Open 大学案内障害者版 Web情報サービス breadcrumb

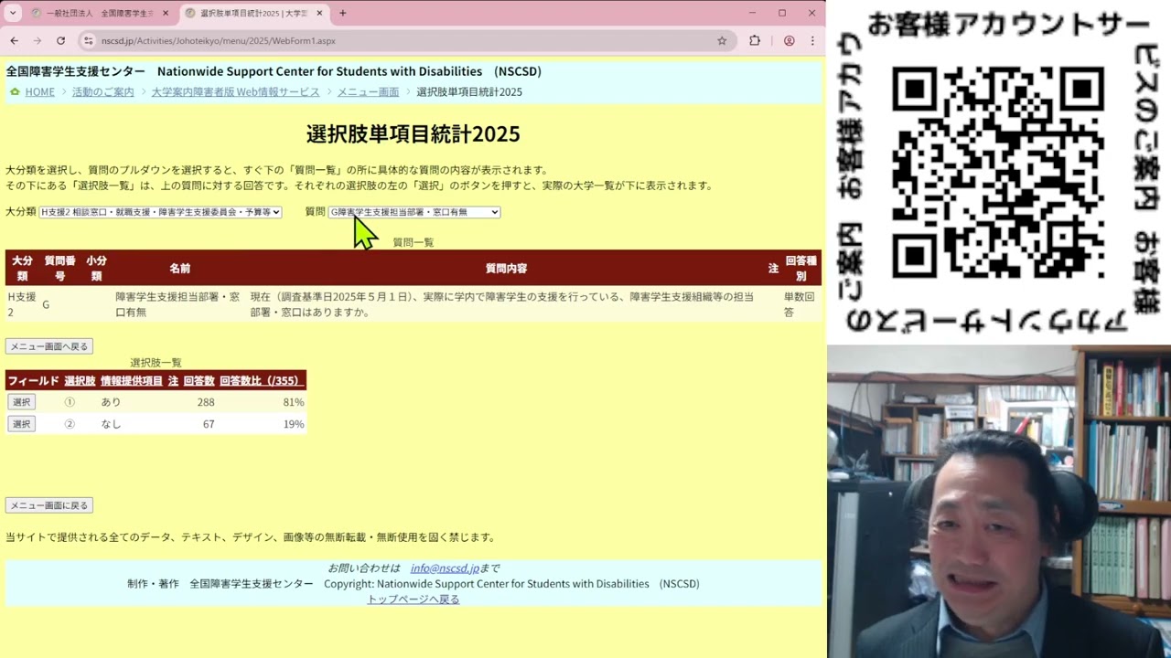(x=235, y=92)
